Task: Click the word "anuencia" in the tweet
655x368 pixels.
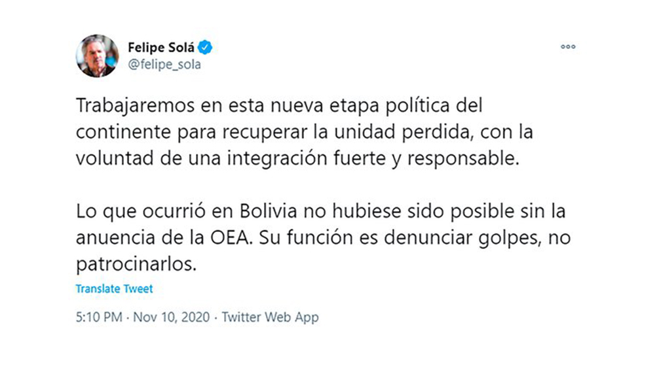Action: tap(111, 238)
